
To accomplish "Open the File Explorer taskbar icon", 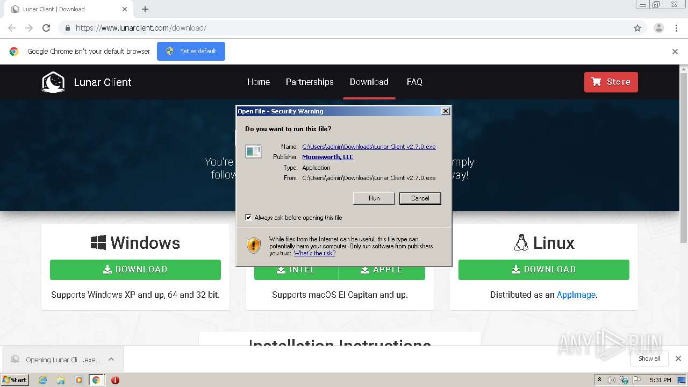I will [x=61, y=380].
